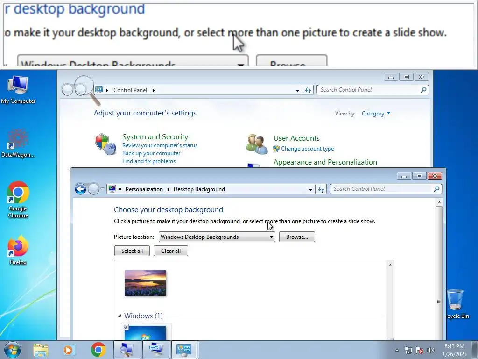Open DataWagon desktop shortcut
Viewport: 478px width, 359px height.
click(18, 143)
